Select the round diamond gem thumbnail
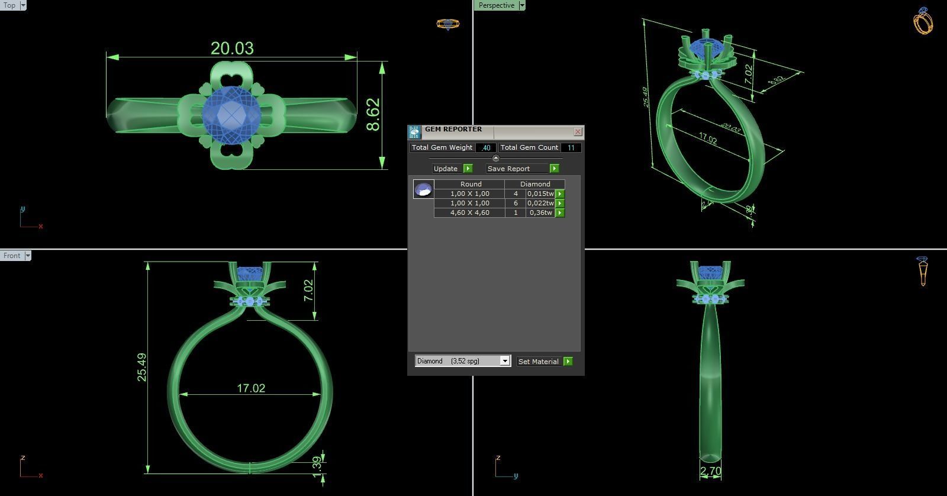The image size is (947, 496). tap(424, 189)
